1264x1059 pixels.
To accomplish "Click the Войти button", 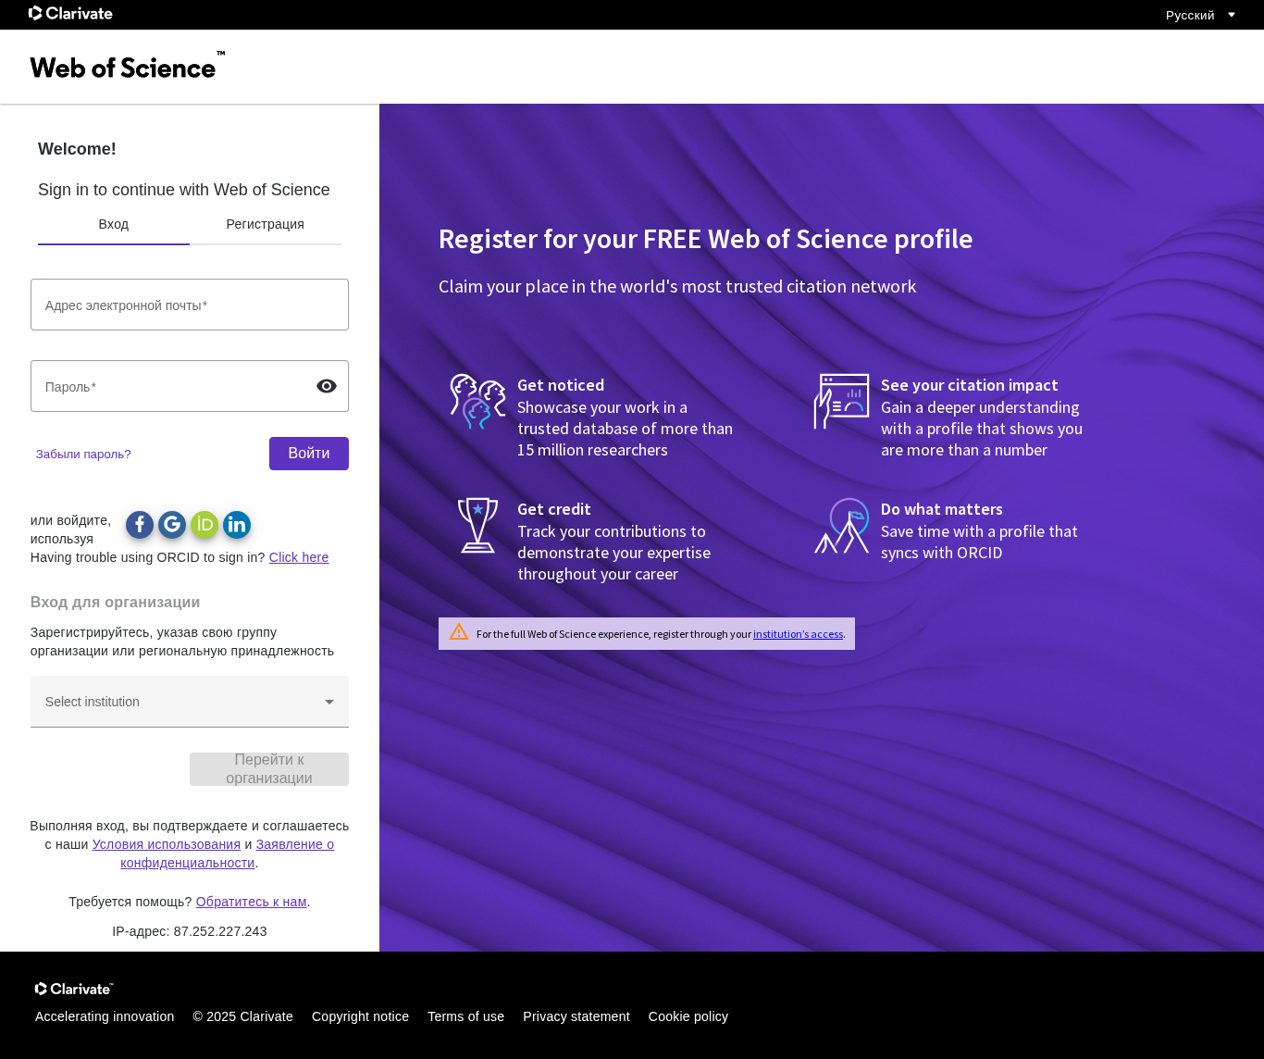I will coord(309,454).
